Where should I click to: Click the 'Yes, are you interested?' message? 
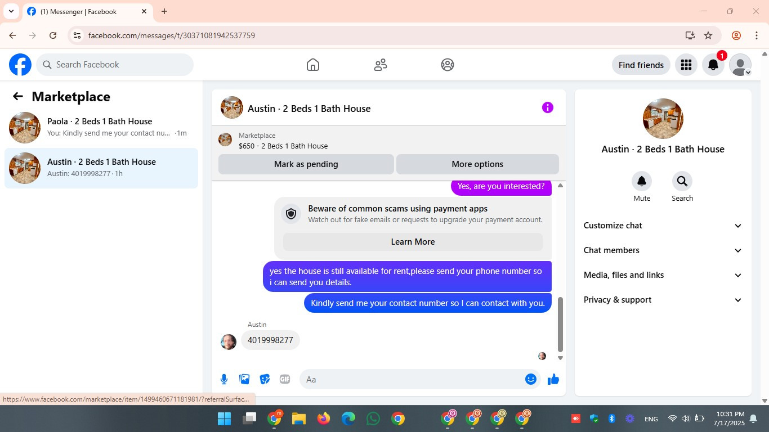501,186
